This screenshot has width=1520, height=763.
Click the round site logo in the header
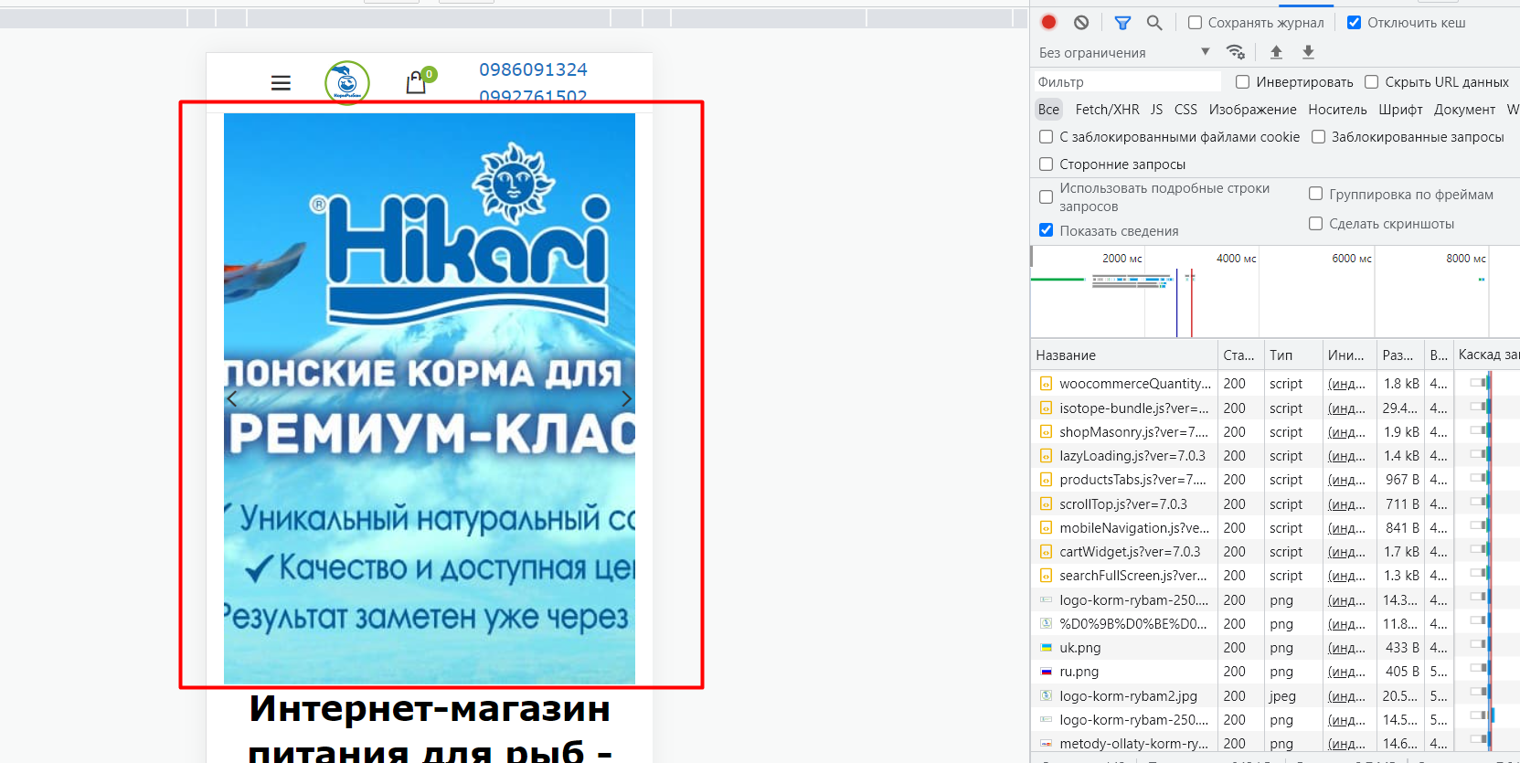pos(347,83)
